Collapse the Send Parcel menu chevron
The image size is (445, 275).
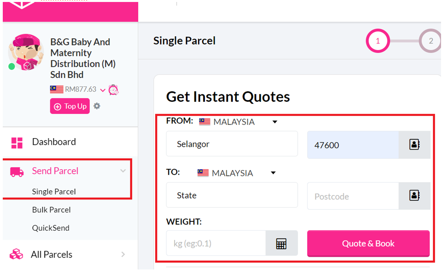pos(123,171)
